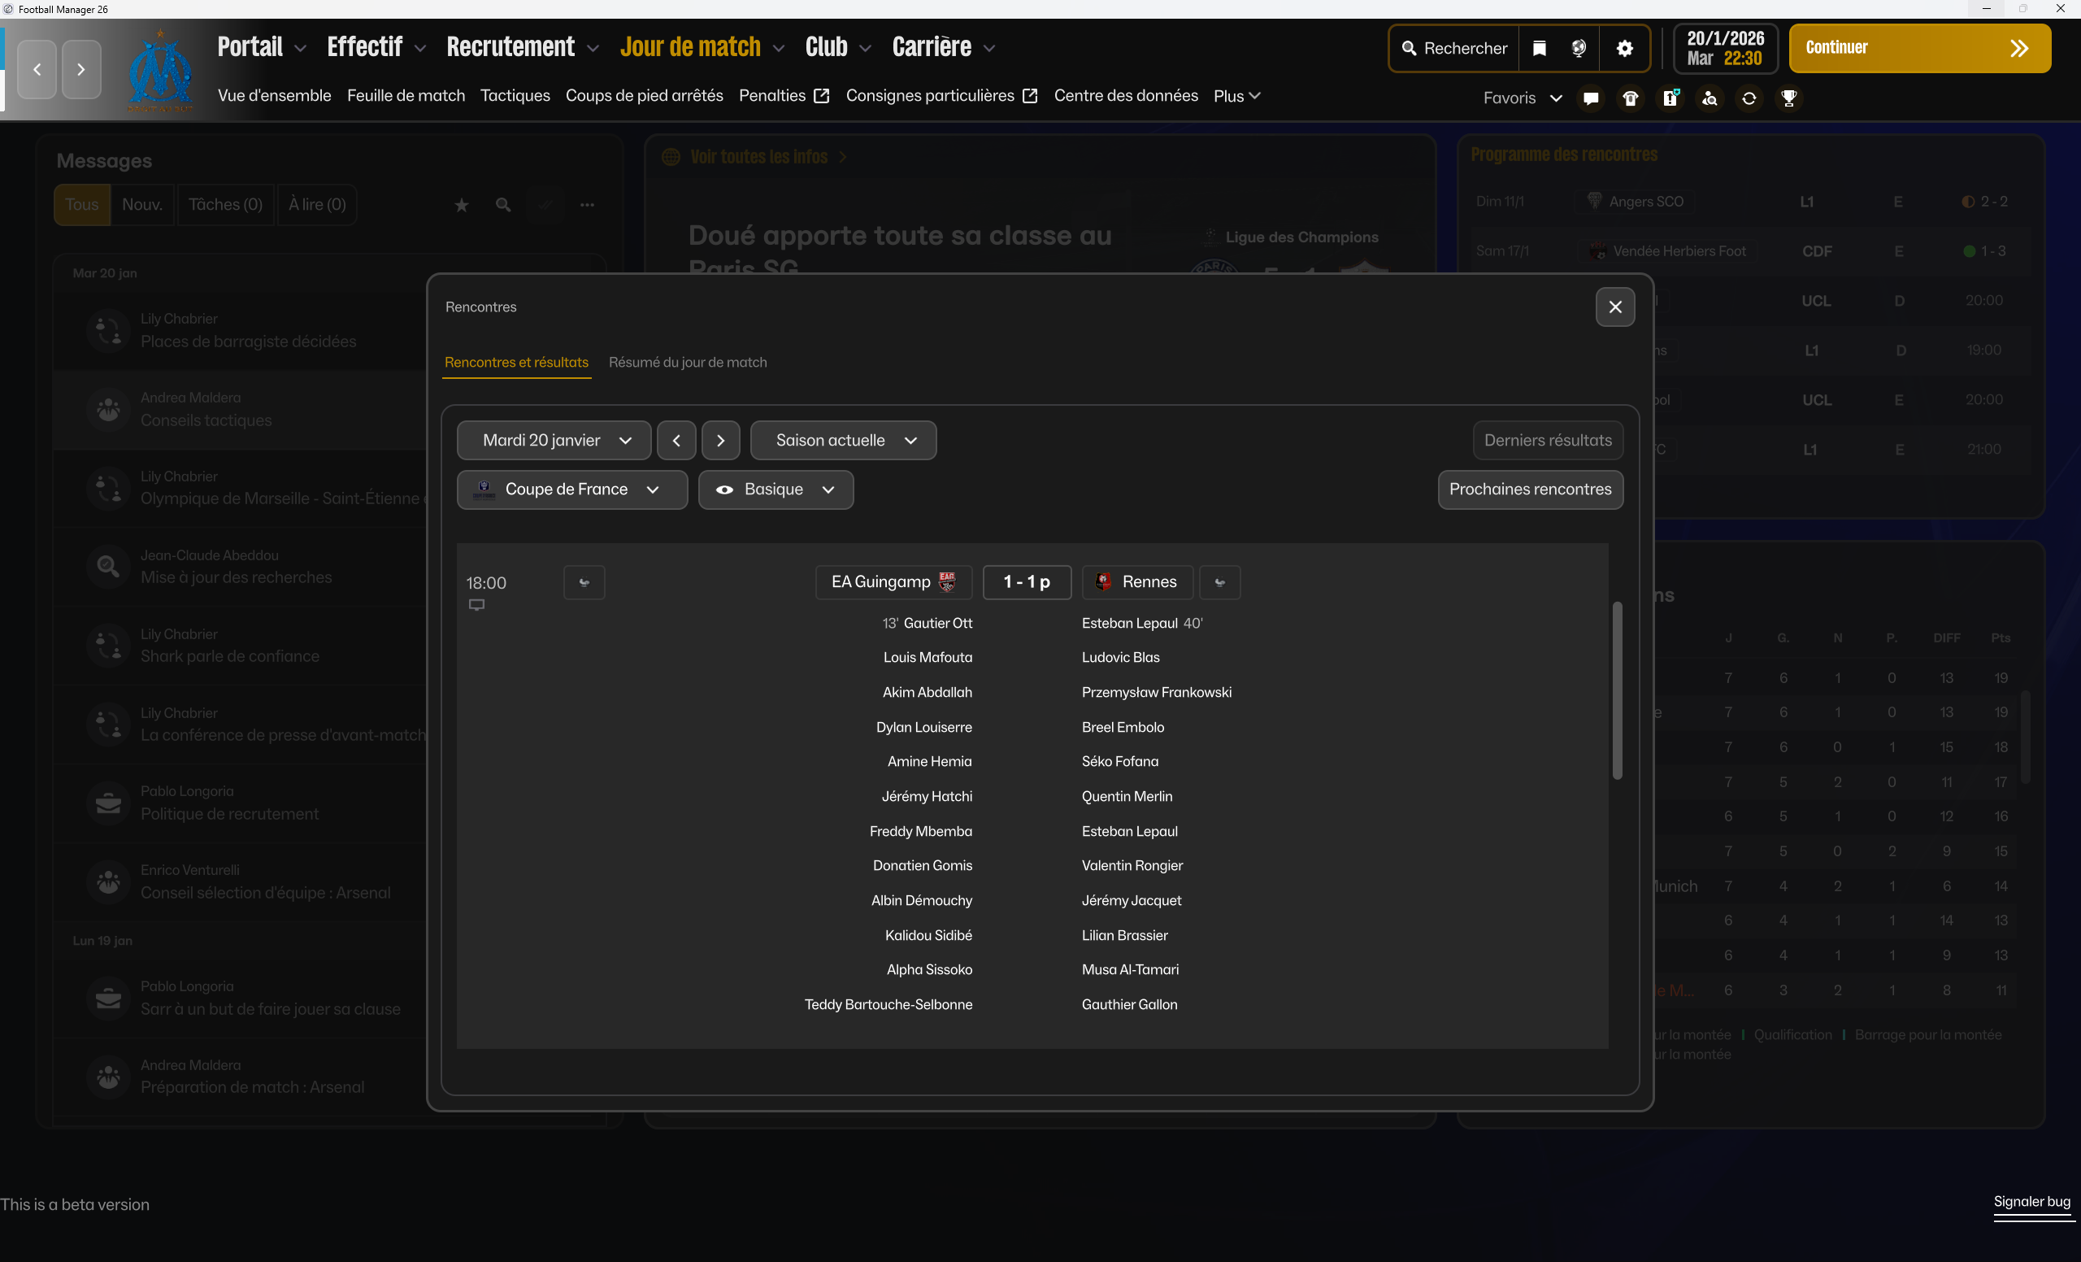Go to previous day arrow in Rencontres
Screen dimensions: 2081x1262
click(676, 440)
